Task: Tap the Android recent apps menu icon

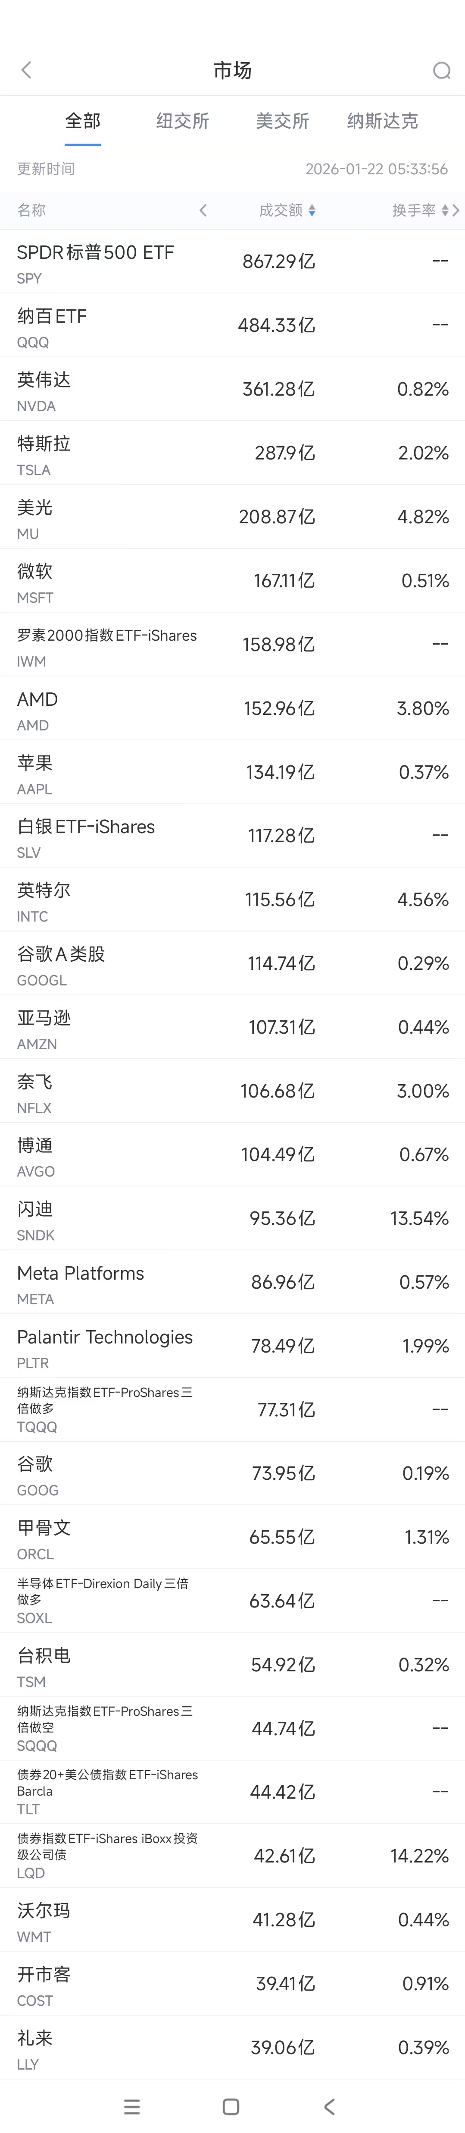Action: 131,2107
